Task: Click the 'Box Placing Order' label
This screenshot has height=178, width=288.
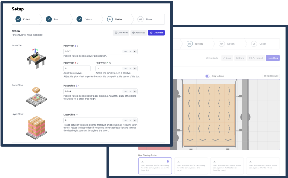Action: click(x=147, y=155)
